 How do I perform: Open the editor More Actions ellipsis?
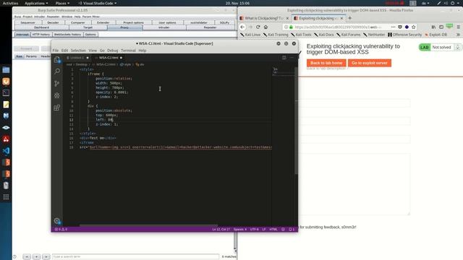pyautogui.click(x=292, y=58)
